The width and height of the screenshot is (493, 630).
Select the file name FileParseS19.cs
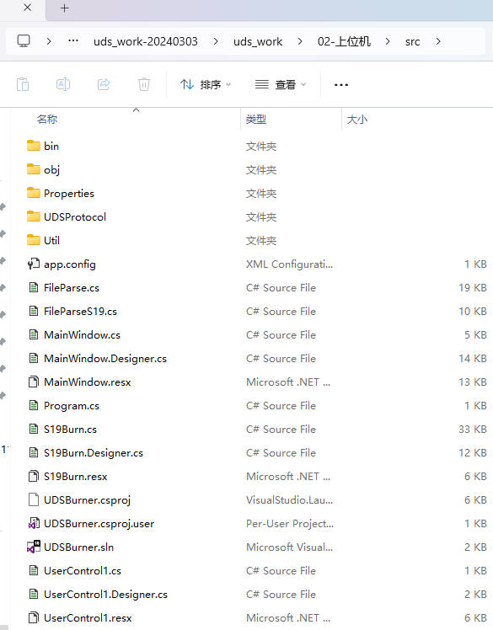click(80, 311)
